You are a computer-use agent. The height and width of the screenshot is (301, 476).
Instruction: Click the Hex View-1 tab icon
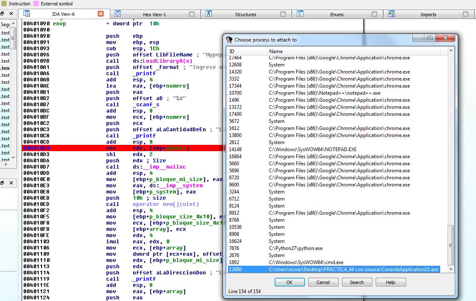[117, 14]
